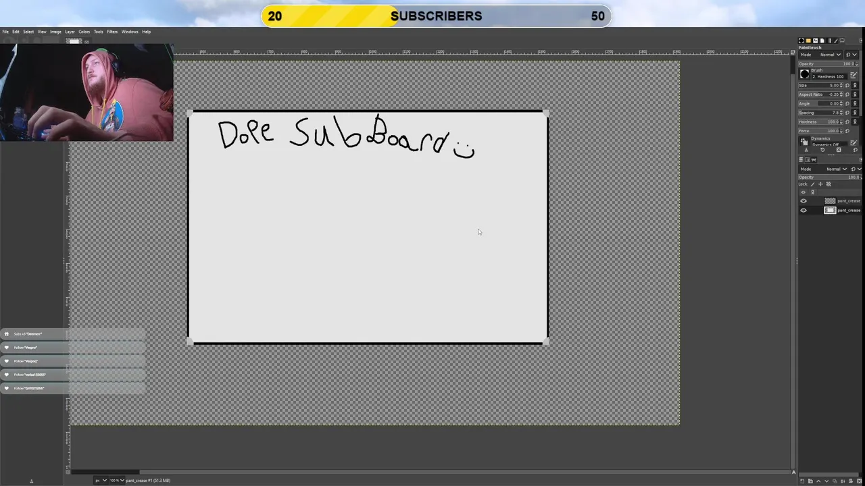Select the top pant_crease layer thumbnail
The image size is (865, 486).
(830, 201)
